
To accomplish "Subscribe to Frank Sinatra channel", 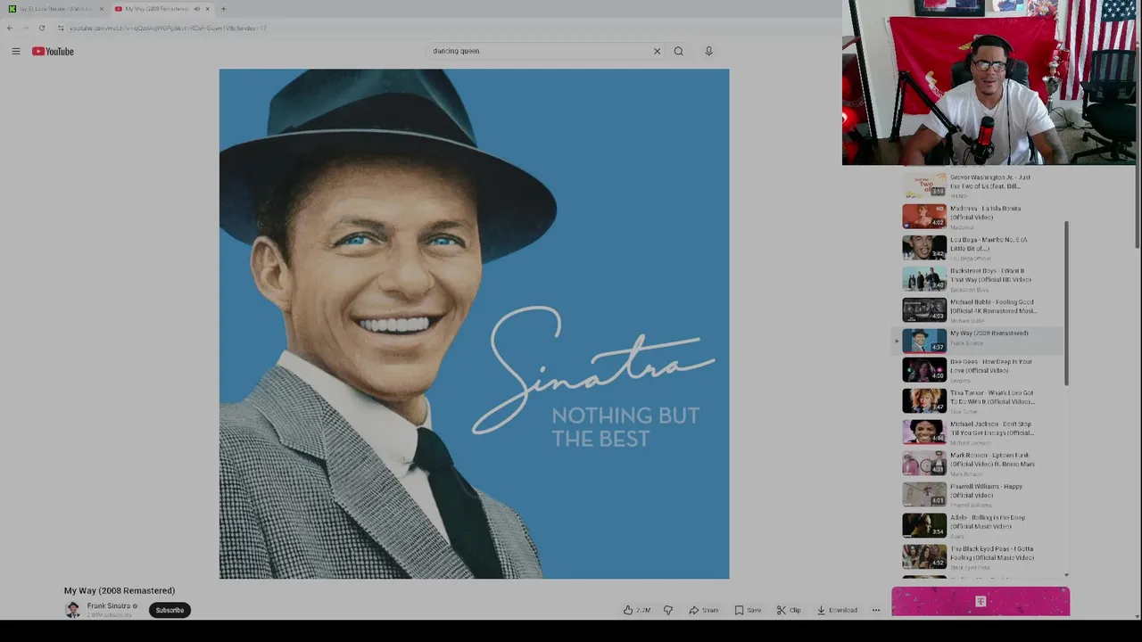I will click(x=170, y=610).
